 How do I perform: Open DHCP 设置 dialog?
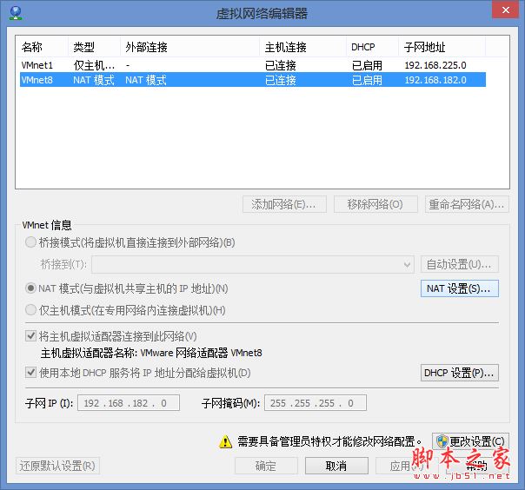(x=459, y=373)
